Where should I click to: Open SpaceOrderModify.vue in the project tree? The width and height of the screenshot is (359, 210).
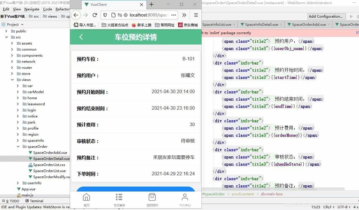pyautogui.click(x=49, y=177)
